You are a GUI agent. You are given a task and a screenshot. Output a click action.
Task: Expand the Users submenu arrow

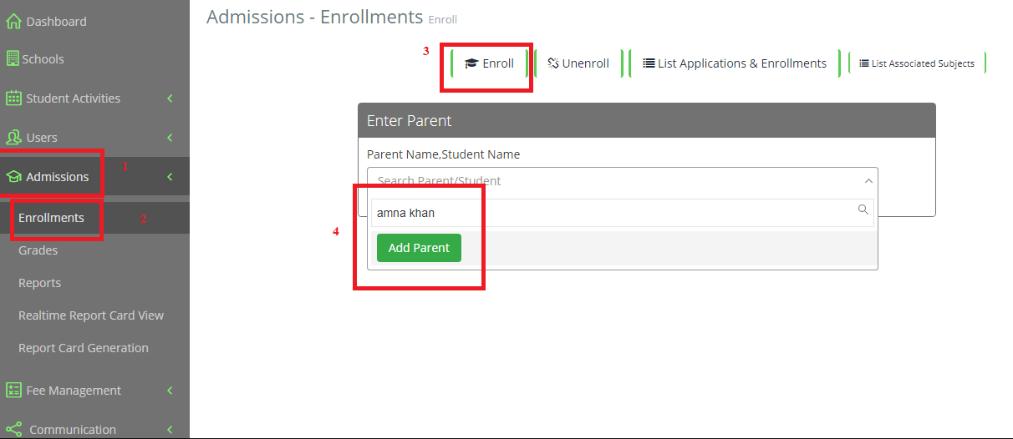[x=170, y=138]
